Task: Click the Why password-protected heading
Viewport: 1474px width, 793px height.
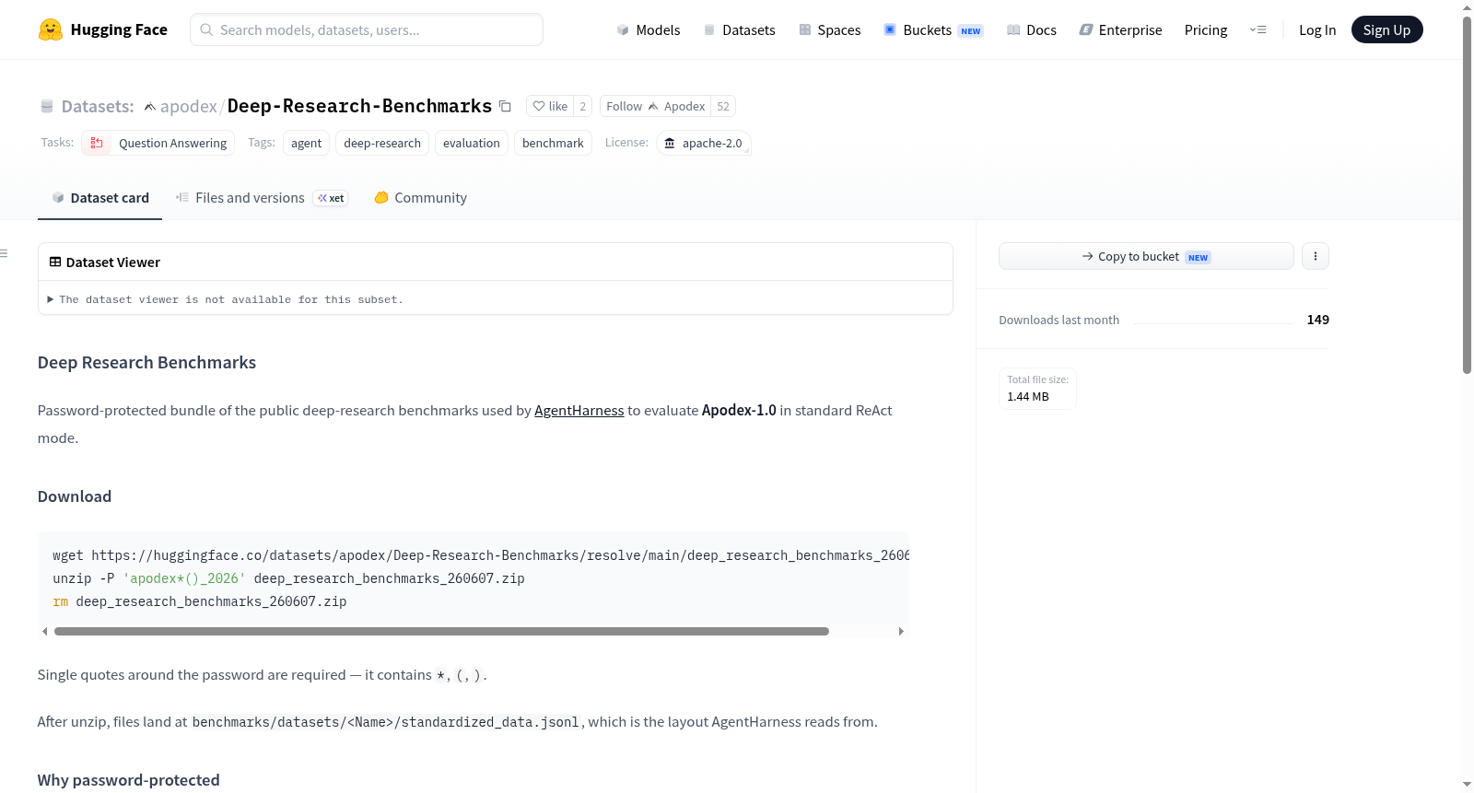Action: point(129,780)
